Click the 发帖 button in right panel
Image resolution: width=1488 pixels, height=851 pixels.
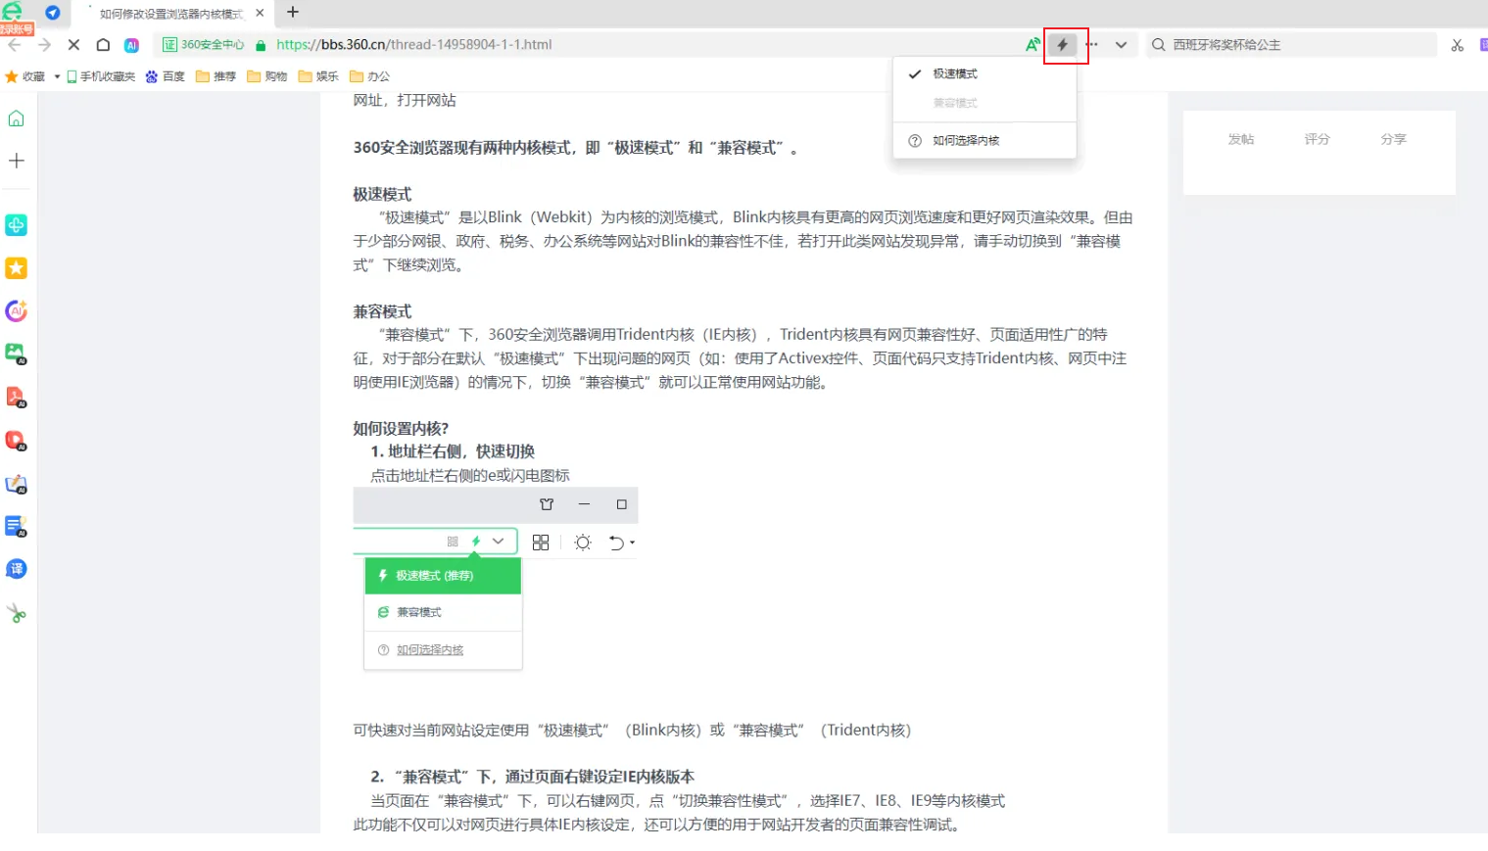[x=1241, y=139]
